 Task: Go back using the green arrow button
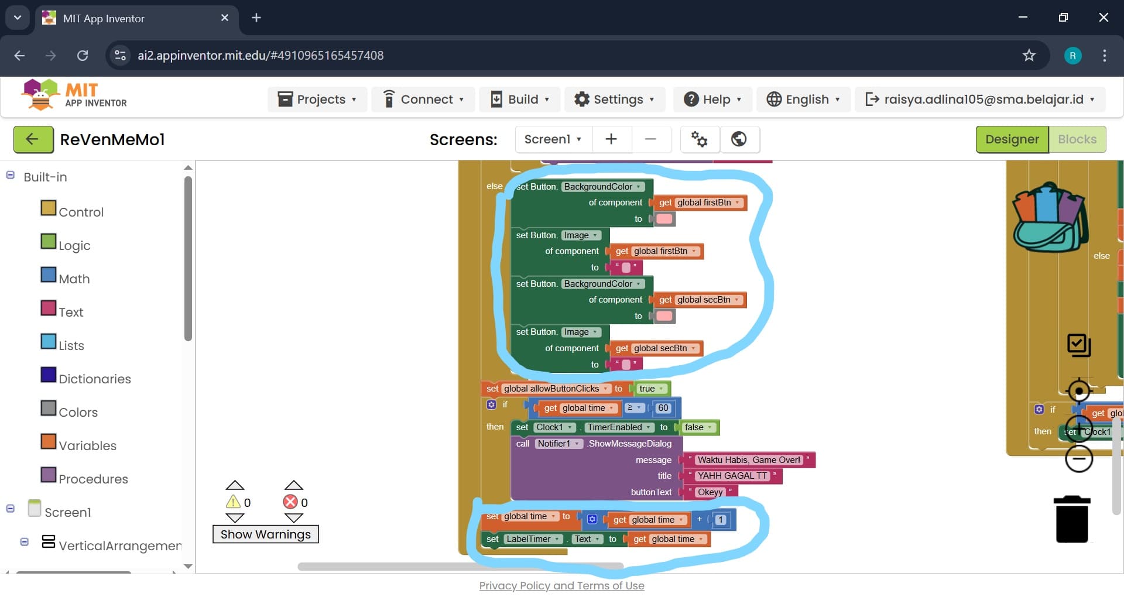33,139
